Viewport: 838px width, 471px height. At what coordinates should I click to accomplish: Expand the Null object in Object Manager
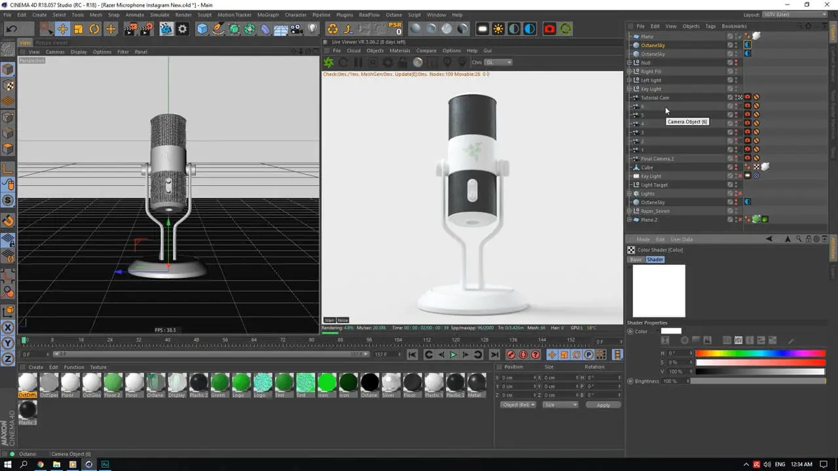click(x=629, y=63)
